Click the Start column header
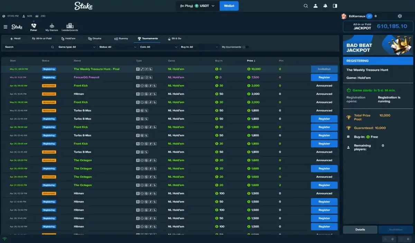Viewport: 415px width, 243px height. click(13, 61)
